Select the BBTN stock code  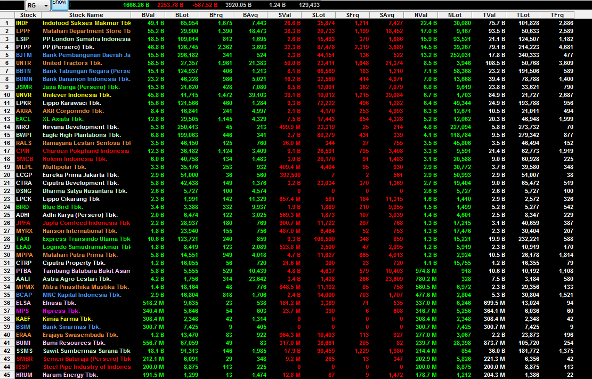coord(23,71)
